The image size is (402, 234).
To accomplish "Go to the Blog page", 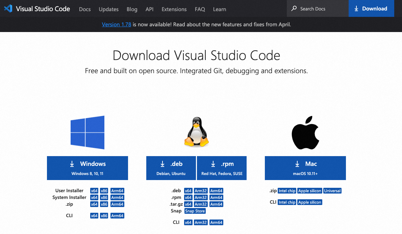I will tap(132, 9).
